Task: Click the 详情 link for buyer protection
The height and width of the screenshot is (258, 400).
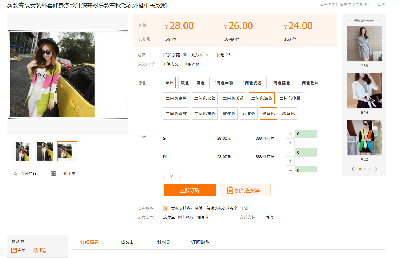Action: pyautogui.click(x=244, y=208)
